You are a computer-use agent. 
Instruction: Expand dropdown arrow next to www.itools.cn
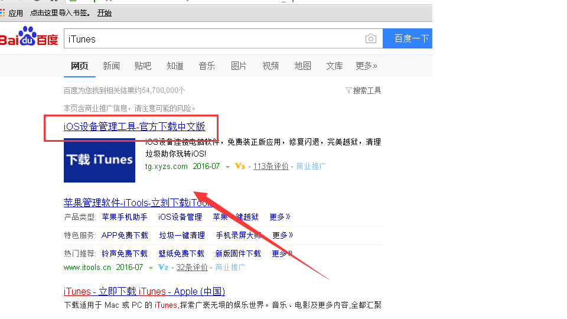(x=151, y=268)
